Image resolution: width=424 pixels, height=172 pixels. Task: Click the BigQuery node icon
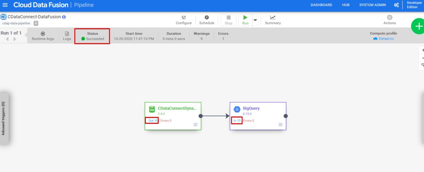tap(237, 109)
